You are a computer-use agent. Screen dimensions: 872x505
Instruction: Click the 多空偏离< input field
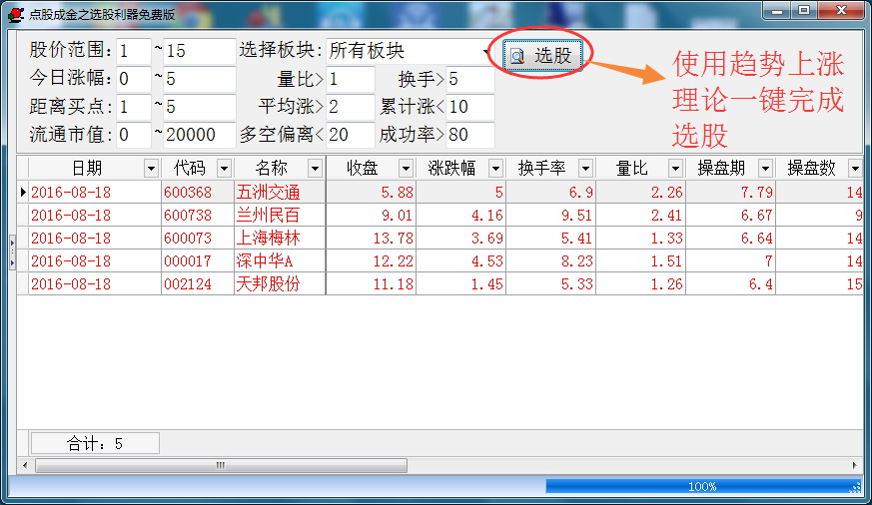(x=351, y=135)
